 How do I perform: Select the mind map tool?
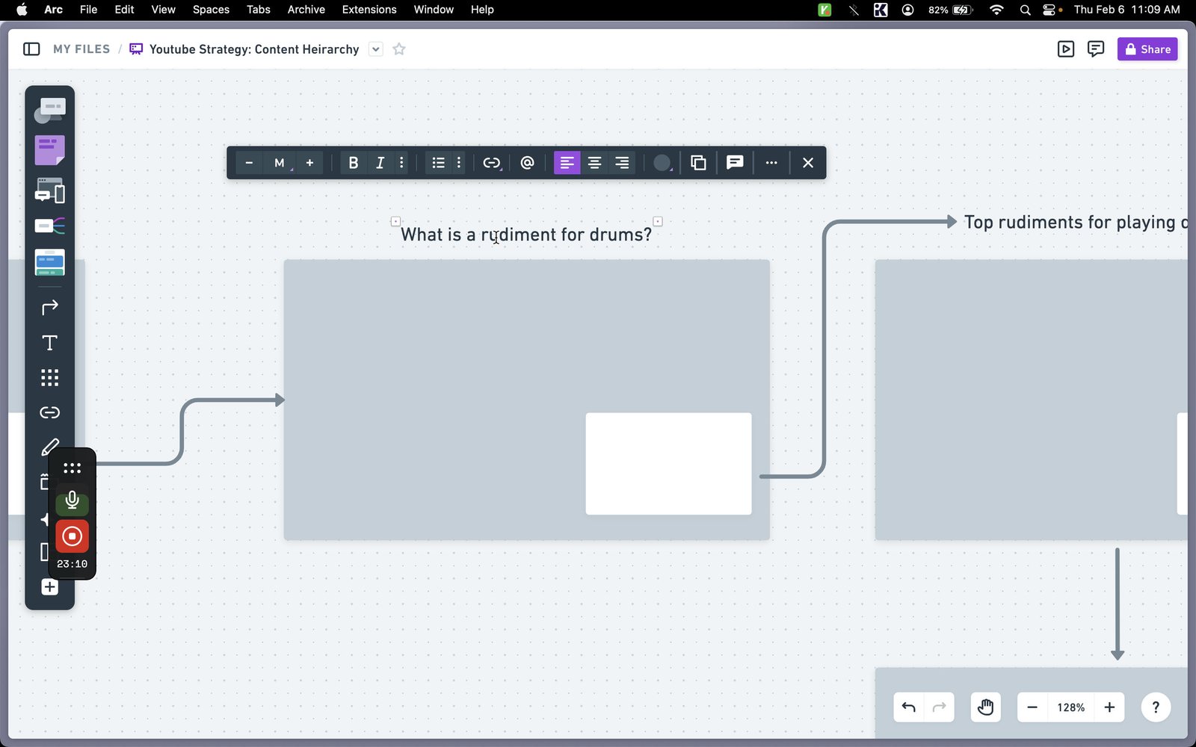[x=49, y=226]
